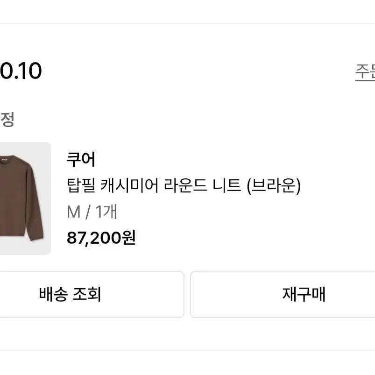Select the 87,200원 price text

(101, 238)
